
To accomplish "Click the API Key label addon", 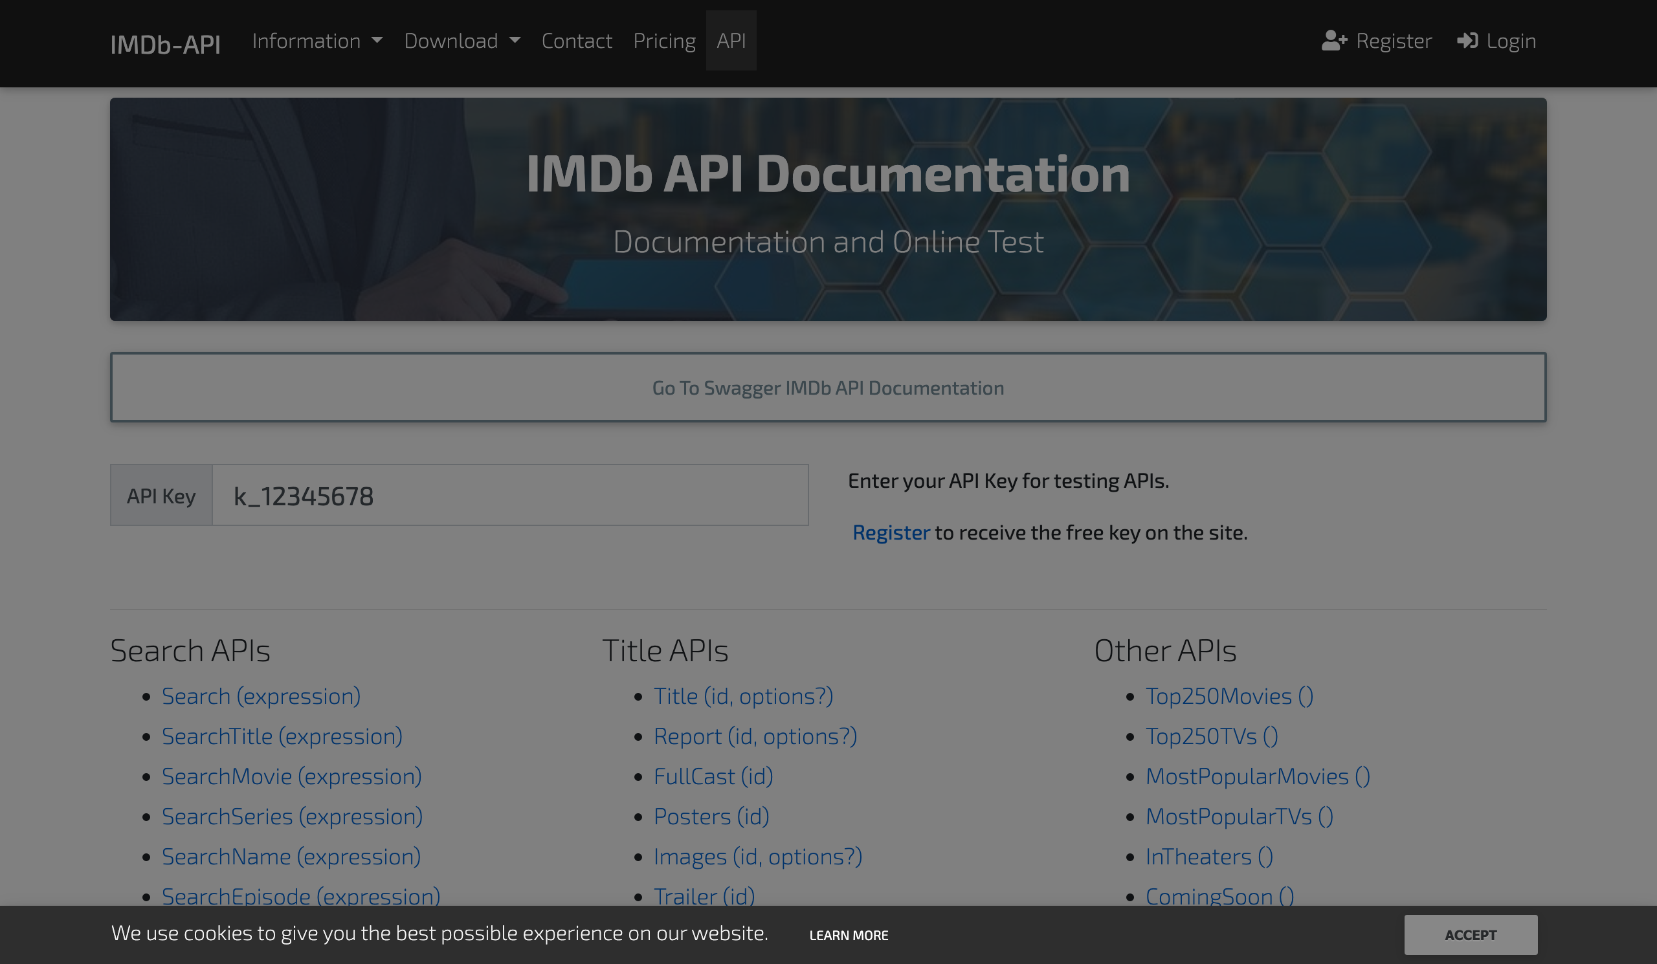I will tap(161, 495).
